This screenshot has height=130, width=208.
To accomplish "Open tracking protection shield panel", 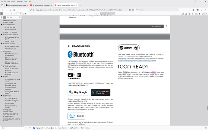I will 31,10.
